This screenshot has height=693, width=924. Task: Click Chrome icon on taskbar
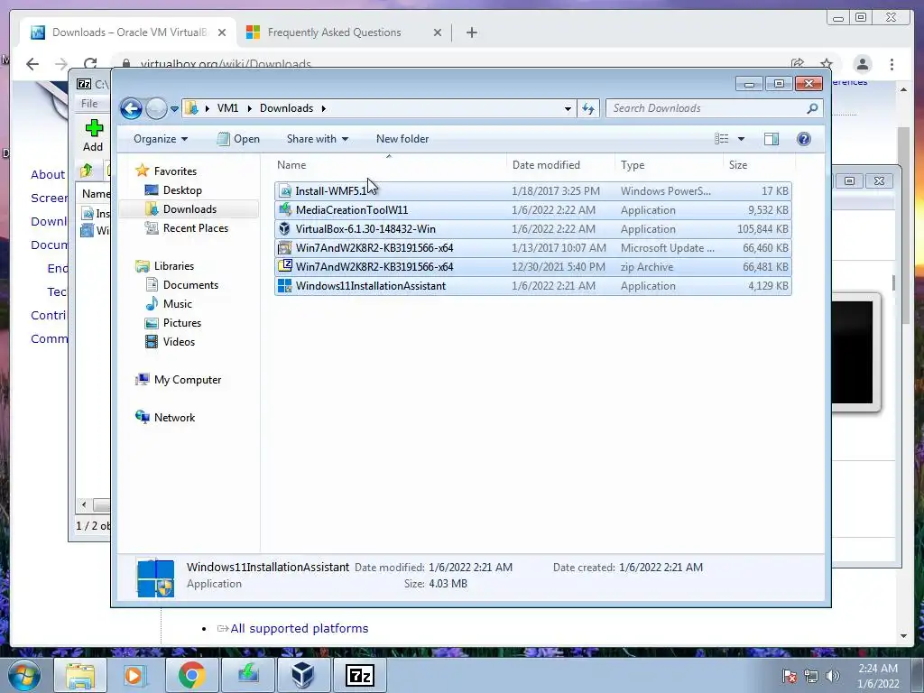[x=191, y=675]
